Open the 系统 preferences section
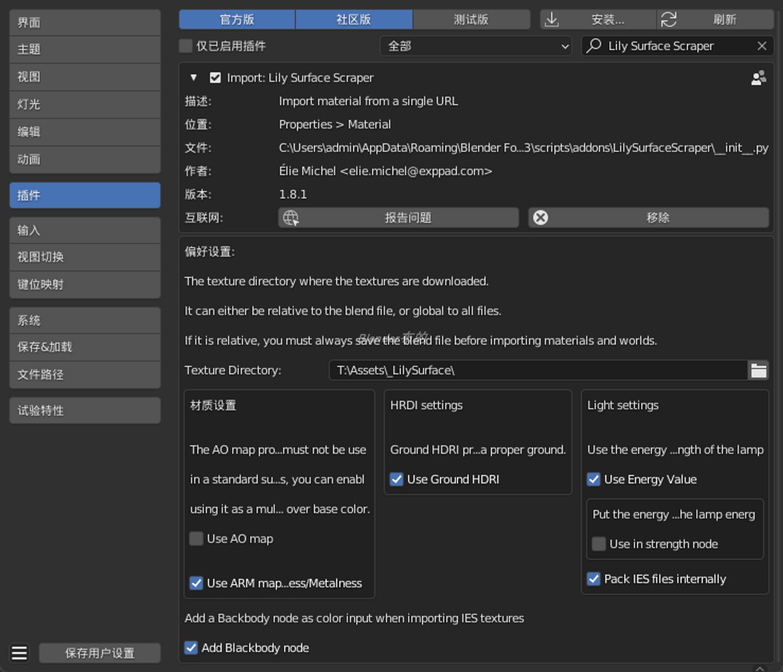The width and height of the screenshot is (783, 672). pyautogui.click(x=85, y=320)
